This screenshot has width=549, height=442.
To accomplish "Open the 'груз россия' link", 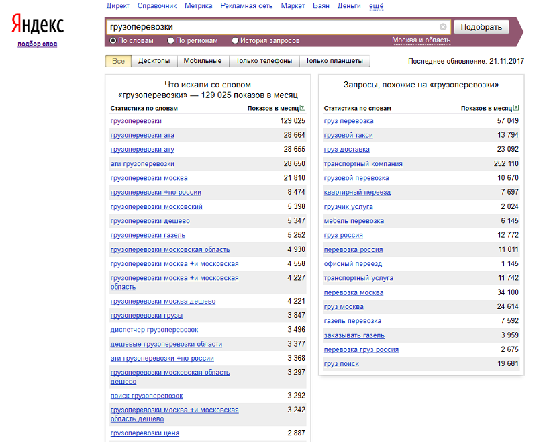I will tap(343, 236).
